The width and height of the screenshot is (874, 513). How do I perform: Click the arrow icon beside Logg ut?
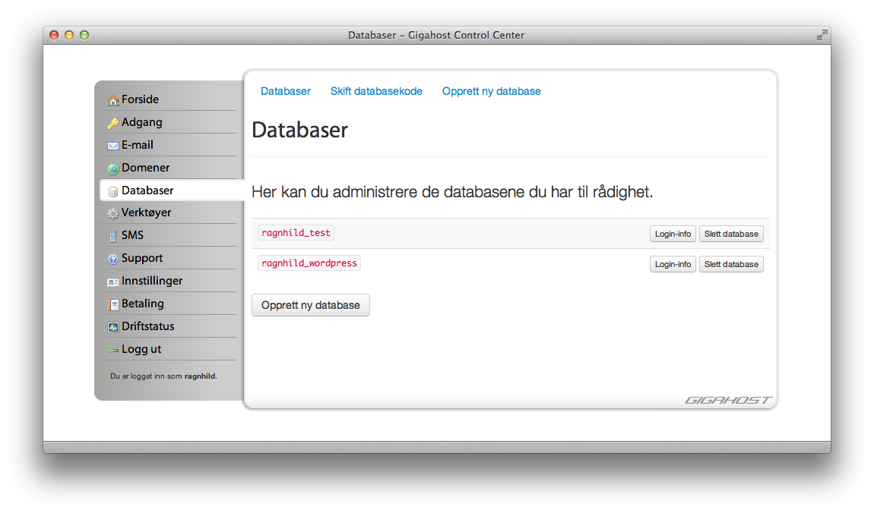113,351
